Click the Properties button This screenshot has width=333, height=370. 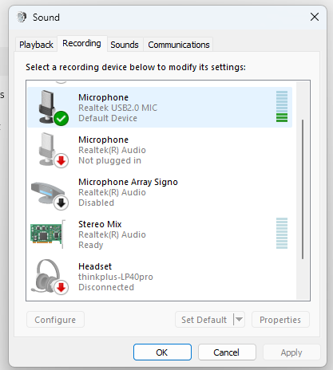click(280, 320)
